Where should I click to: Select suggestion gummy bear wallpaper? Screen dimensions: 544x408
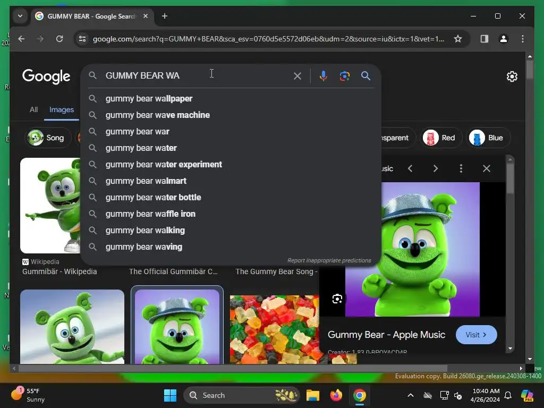pos(231,98)
